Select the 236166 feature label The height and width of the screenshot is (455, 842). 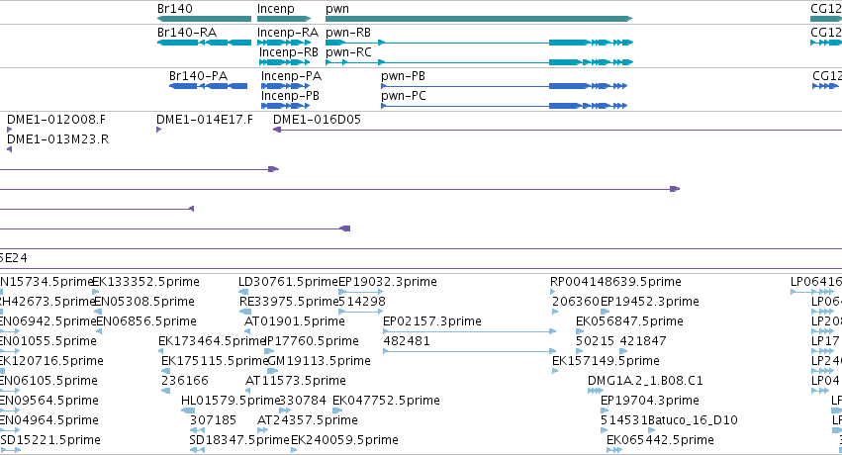click(185, 381)
